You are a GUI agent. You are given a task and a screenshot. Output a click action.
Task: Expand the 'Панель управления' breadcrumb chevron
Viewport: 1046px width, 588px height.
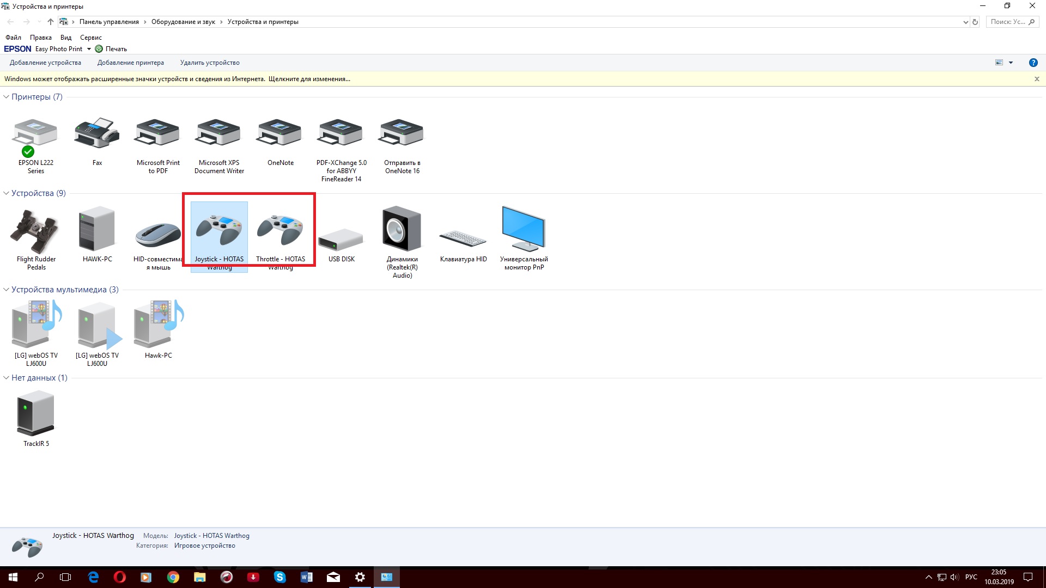pyautogui.click(x=145, y=22)
